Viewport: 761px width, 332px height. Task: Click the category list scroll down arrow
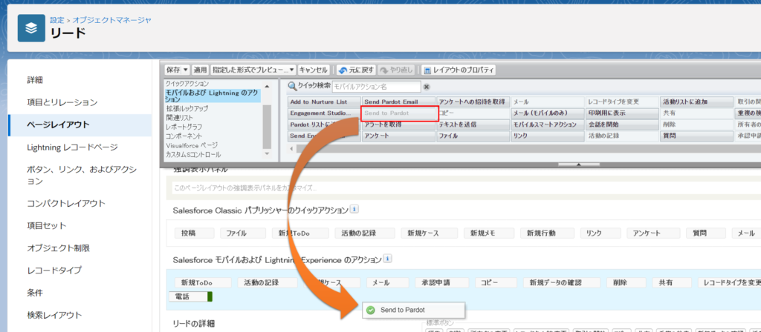(267, 153)
